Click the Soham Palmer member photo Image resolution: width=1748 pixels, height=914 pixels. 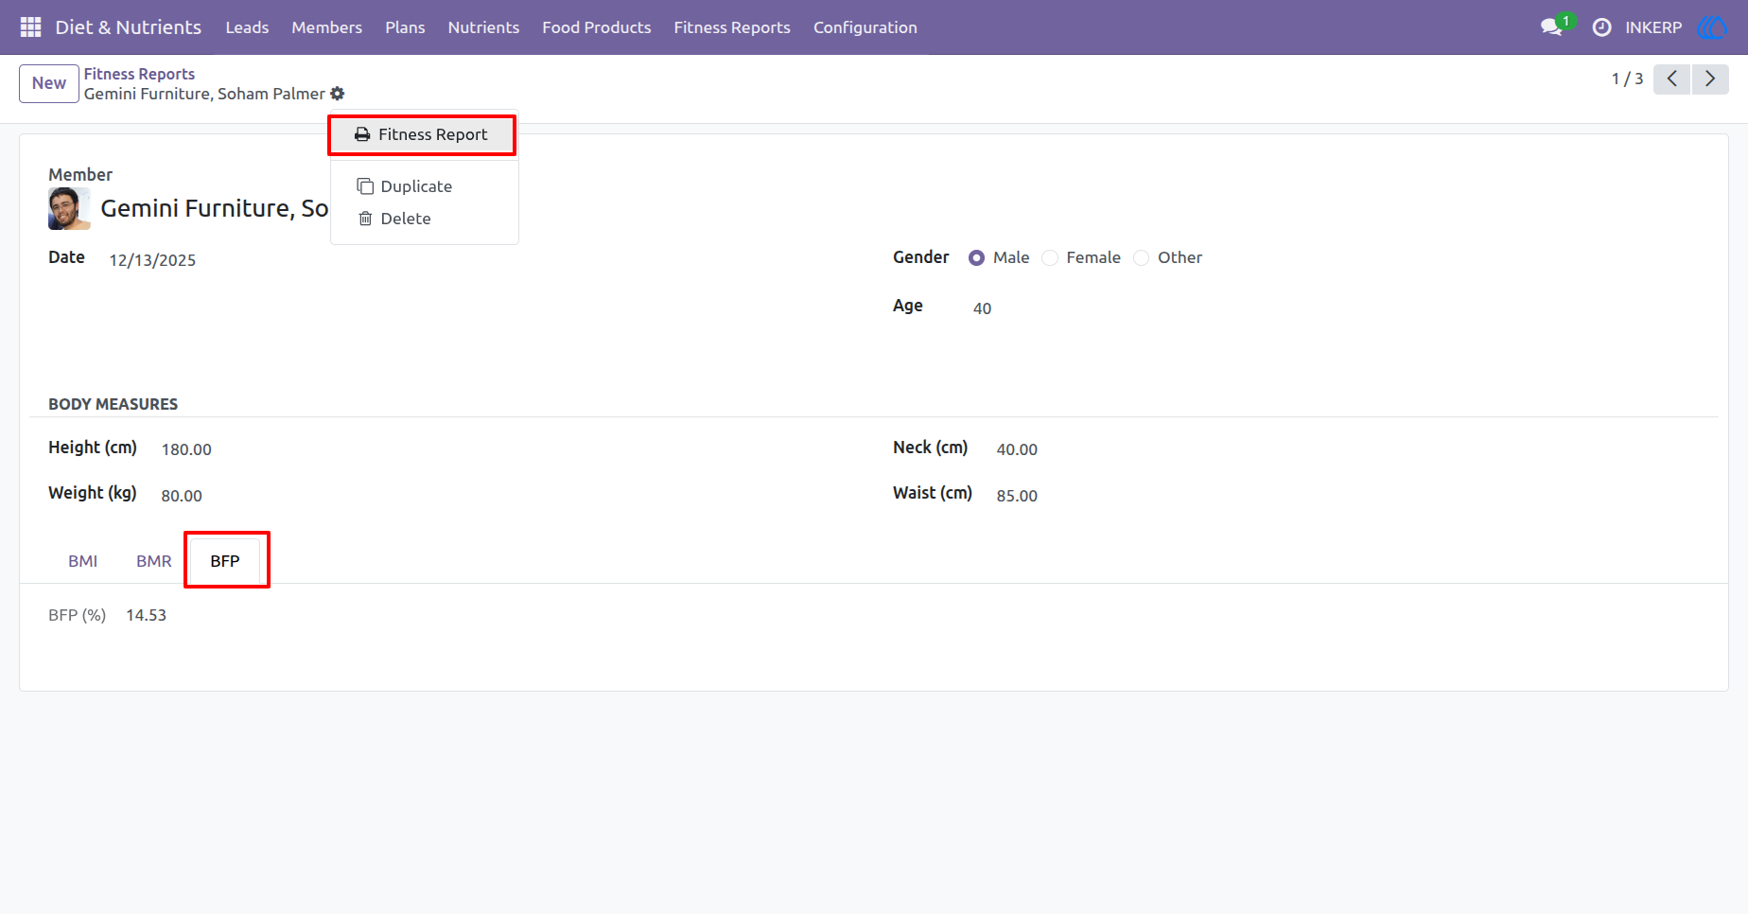tap(69, 208)
